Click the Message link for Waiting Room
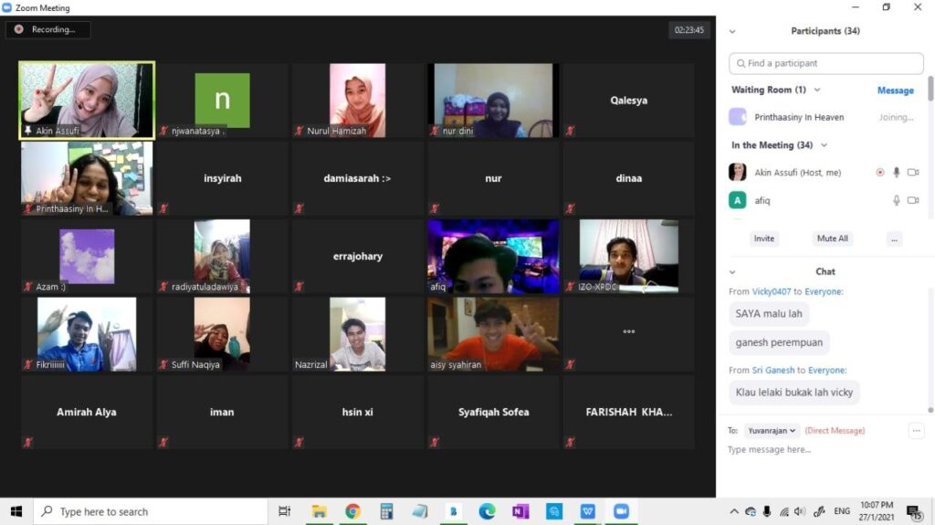The image size is (935, 525). pyautogui.click(x=895, y=90)
